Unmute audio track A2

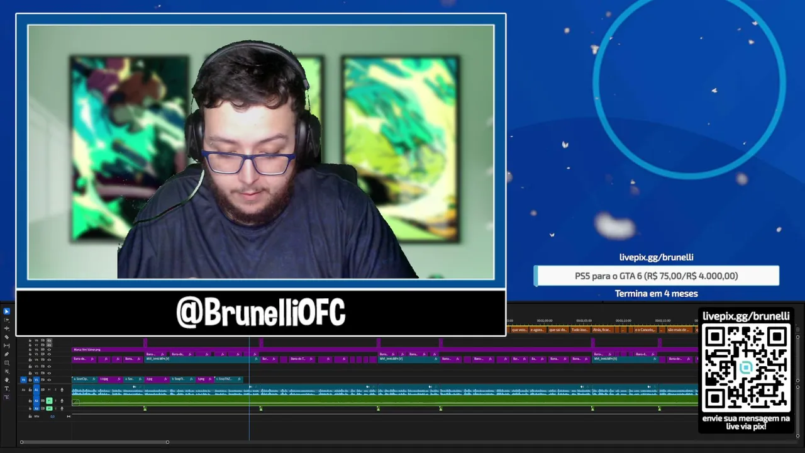(x=49, y=401)
